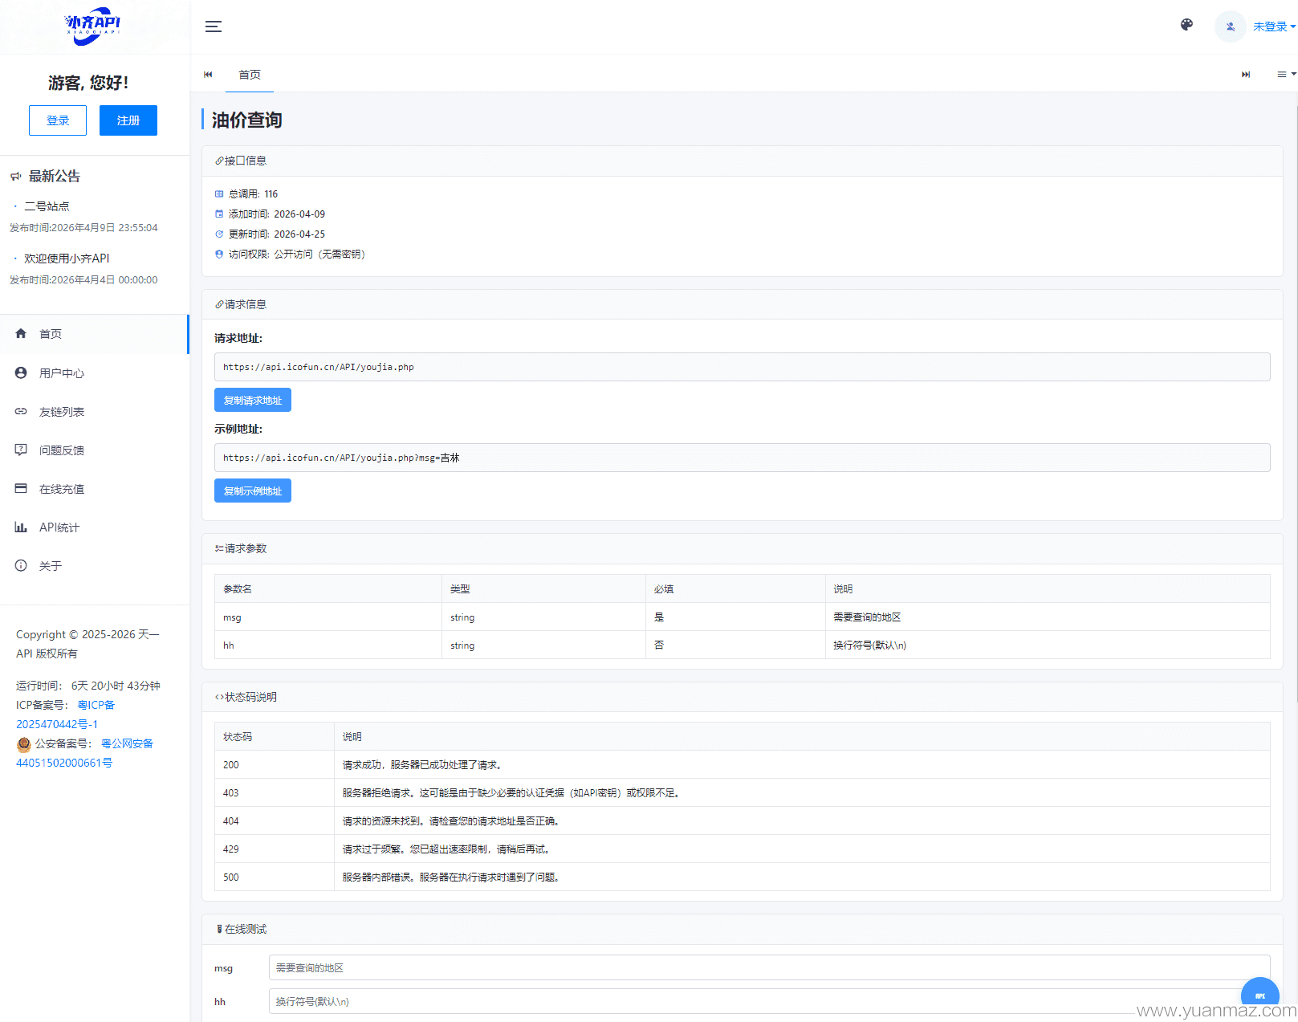
Task: Toggle the hamburger sidebar menu icon
Action: pos(213,26)
